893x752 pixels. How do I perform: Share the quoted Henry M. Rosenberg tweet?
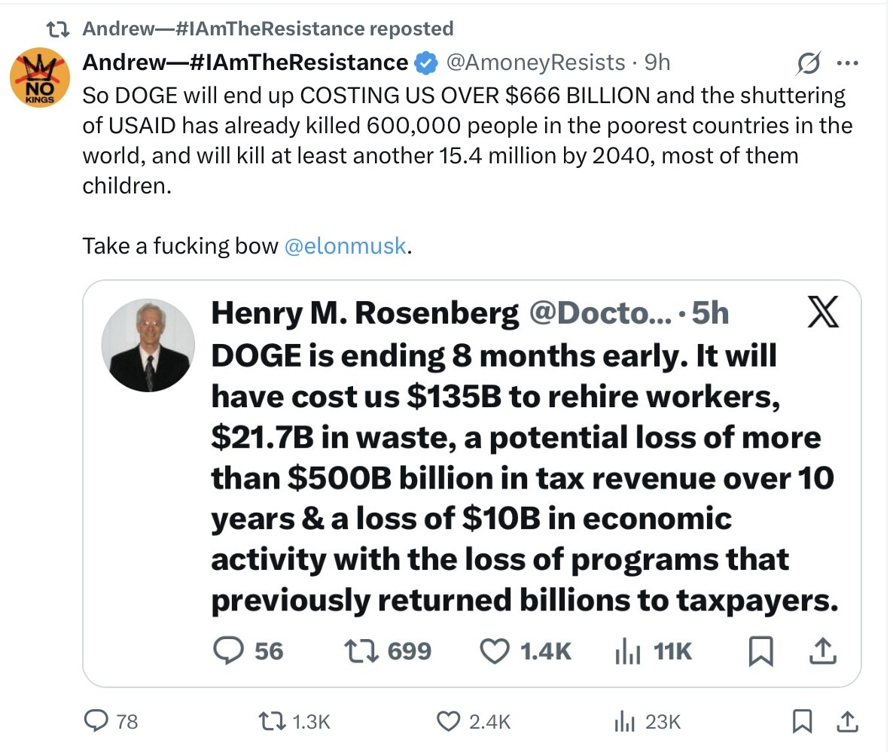(x=822, y=651)
